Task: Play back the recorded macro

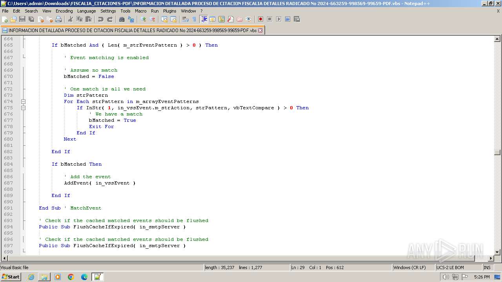Action: [x=278, y=19]
